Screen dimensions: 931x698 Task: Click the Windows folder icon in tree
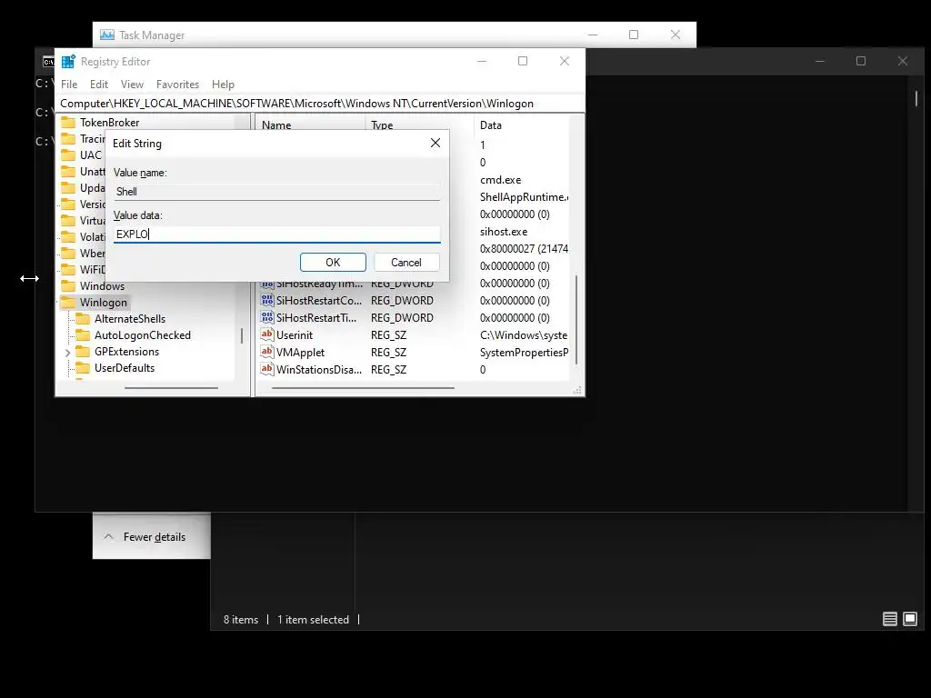(69, 286)
